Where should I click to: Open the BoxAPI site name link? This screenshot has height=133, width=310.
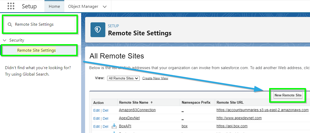(125, 126)
